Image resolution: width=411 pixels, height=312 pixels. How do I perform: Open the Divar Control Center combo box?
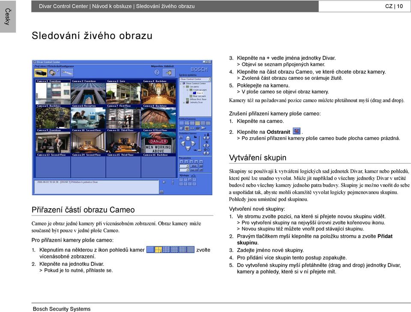pos(195,79)
